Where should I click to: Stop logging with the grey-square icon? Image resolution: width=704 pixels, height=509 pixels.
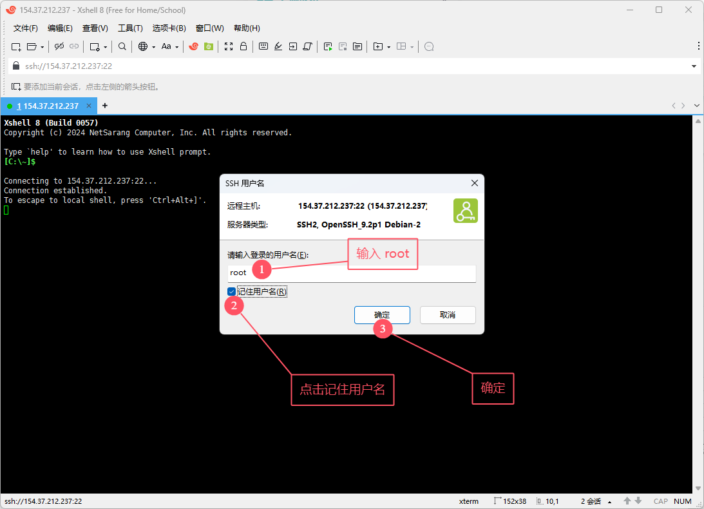coord(343,47)
